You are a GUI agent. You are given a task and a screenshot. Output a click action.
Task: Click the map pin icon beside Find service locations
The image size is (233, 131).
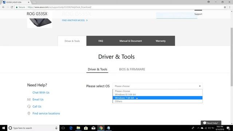pyautogui.click(x=29, y=113)
